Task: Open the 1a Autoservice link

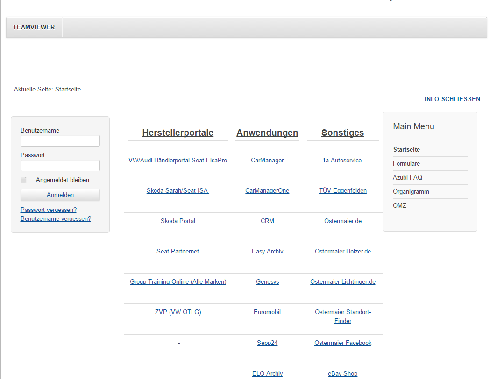Action: [x=343, y=160]
